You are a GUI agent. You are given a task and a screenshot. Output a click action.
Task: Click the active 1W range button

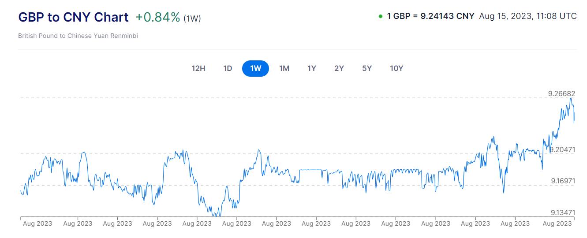point(255,68)
